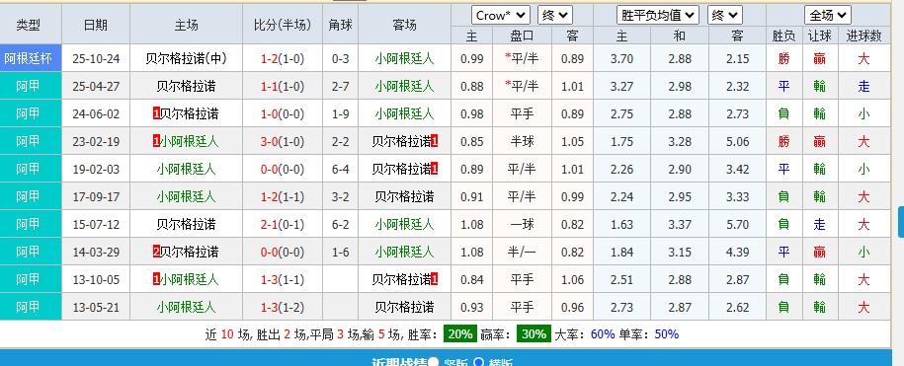The width and height of the screenshot is (904, 366).
Task: Click the 一球 handicap cell
Action: [522, 225]
